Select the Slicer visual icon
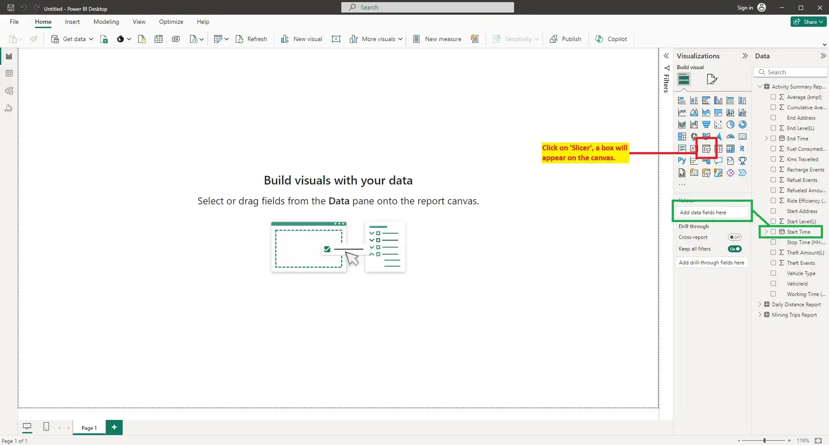Image resolution: width=829 pixels, height=445 pixels. point(706,149)
